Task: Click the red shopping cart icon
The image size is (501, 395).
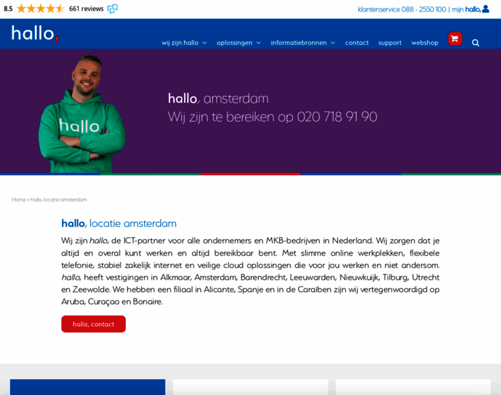Action: tap(455, 39)
